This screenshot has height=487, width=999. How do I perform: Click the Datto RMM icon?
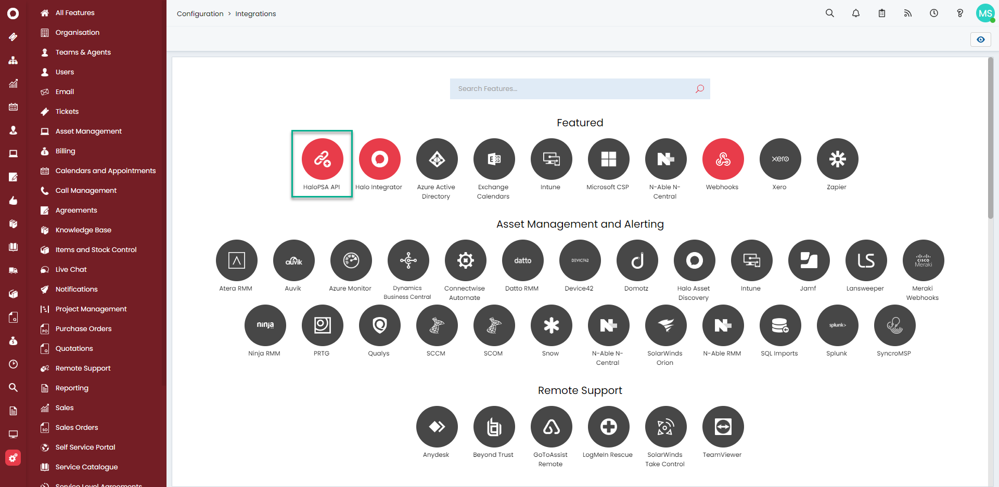tap(522, 260)
